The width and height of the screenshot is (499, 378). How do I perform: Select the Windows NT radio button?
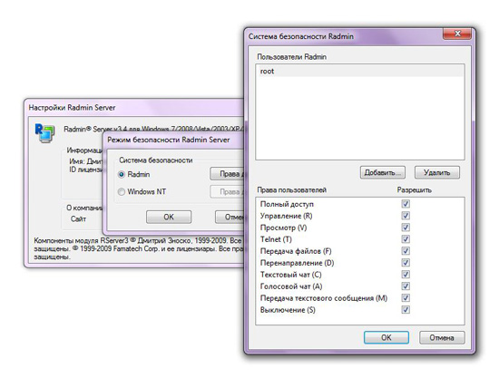click(122, 192)
